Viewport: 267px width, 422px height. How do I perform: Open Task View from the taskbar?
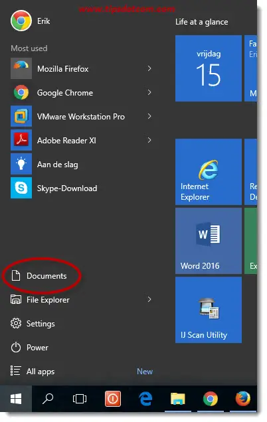tap(80, 399)
